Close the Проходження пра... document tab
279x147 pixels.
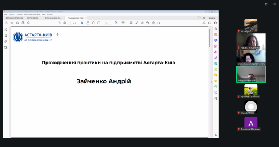point(86,18)
